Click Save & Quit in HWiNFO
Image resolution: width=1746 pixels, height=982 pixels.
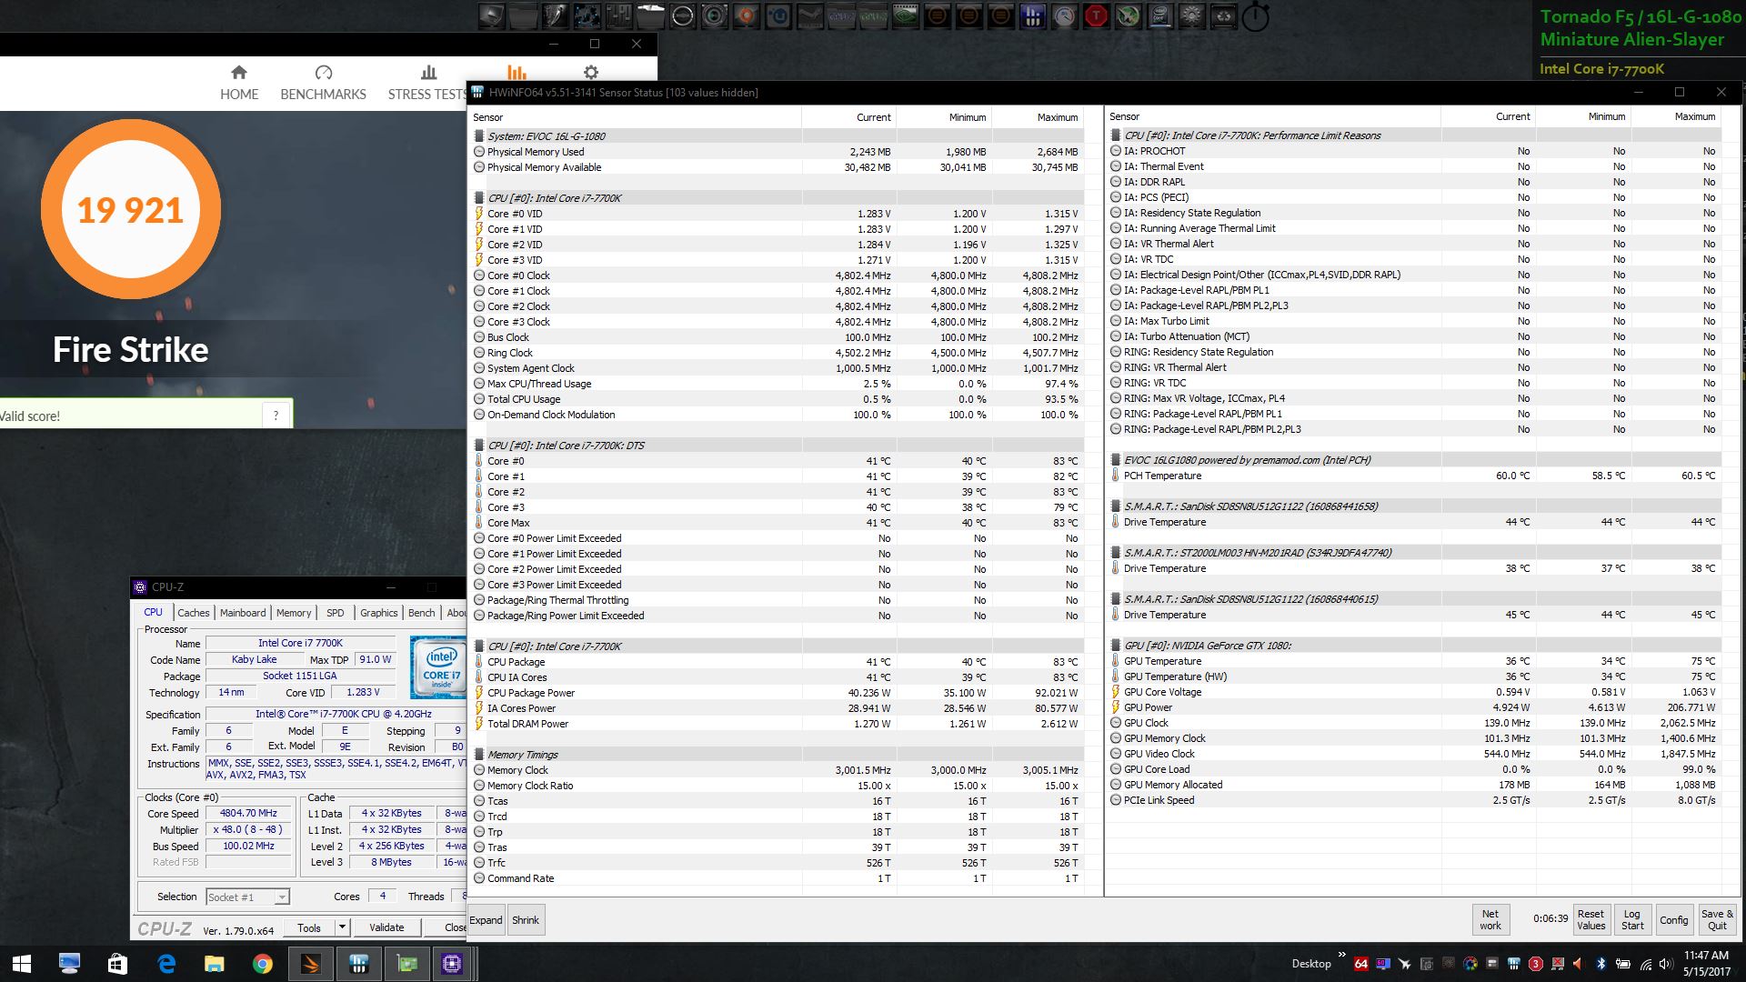(1717, 919)
